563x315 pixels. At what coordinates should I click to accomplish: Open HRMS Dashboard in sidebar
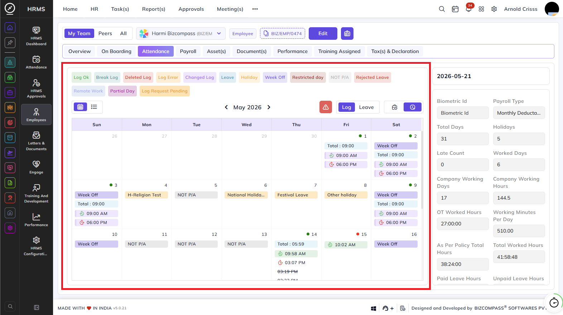[36, 36]
